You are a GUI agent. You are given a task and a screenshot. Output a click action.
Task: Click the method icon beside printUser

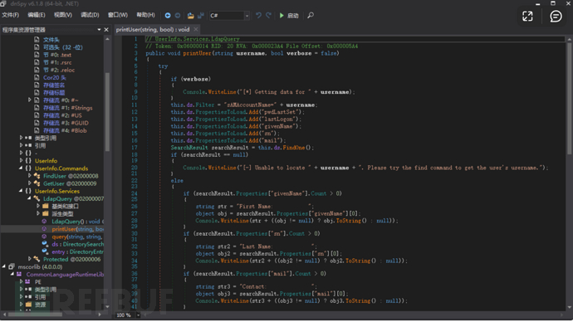coord(44,229)
